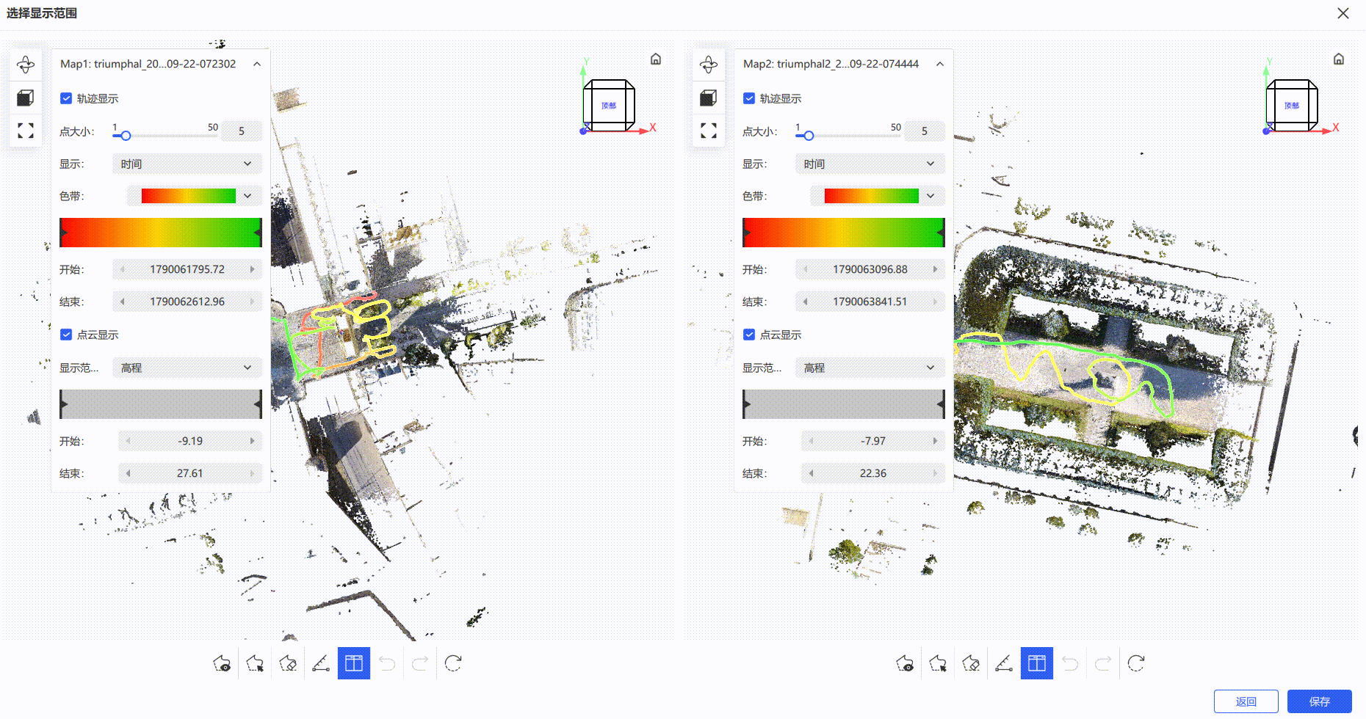Increase the Map1 elevation start value -9.19
Viewport: 1366px width, 719px height.
pyautogui.click(x=253, y=441)
